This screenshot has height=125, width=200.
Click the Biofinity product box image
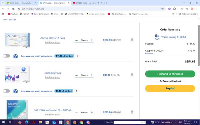[x=17, y=74]
